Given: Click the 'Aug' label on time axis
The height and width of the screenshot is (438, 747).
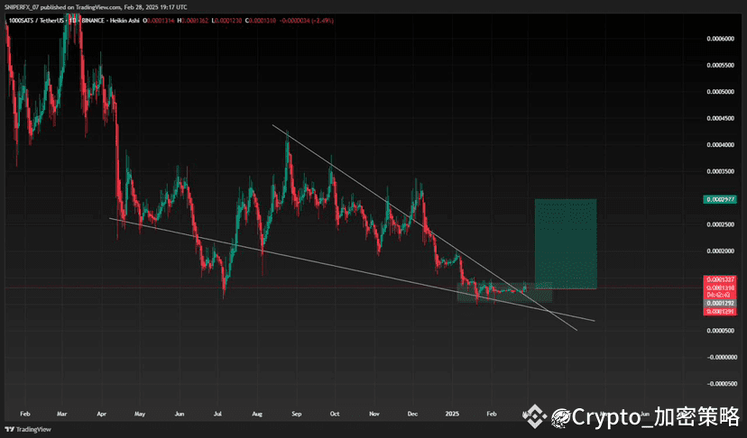Looking at the screenshot, I should [x=257, y=414].
